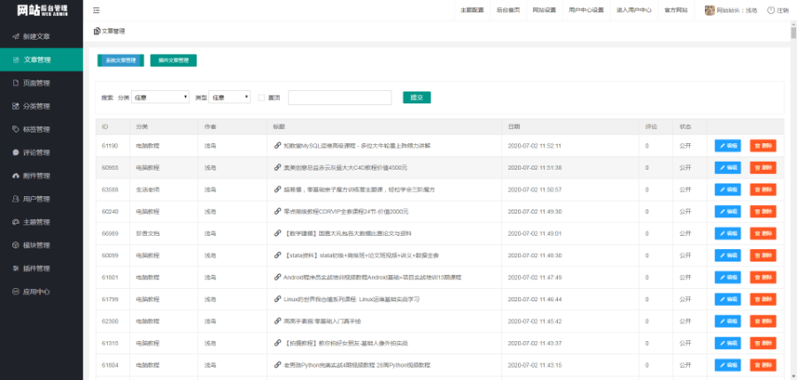The height and width of the screenshot is (380, 797).
Task: Click 删除 button for article 60955
Action: click(762, 167)
